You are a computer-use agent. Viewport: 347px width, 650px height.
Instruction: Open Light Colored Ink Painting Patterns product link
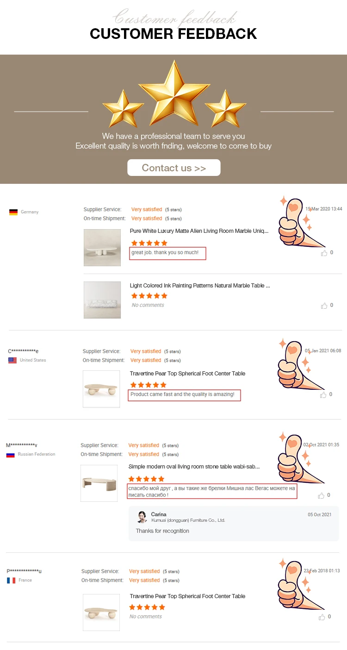click(x=200, y=286)
